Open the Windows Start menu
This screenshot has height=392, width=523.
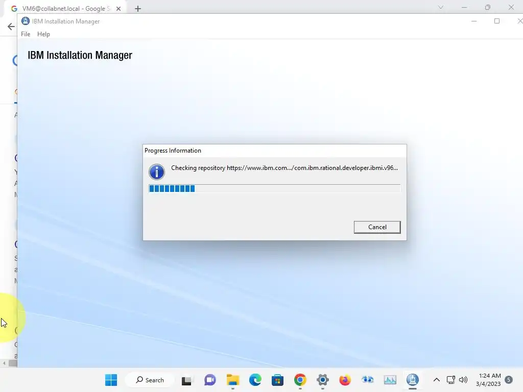[x=111, y=380]
